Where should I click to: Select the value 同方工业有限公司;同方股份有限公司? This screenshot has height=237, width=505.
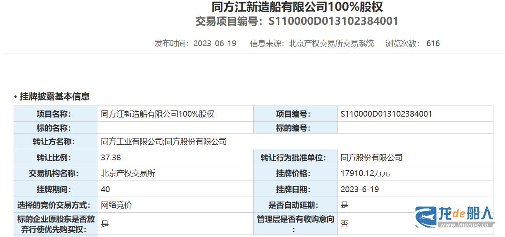(164, 142)
